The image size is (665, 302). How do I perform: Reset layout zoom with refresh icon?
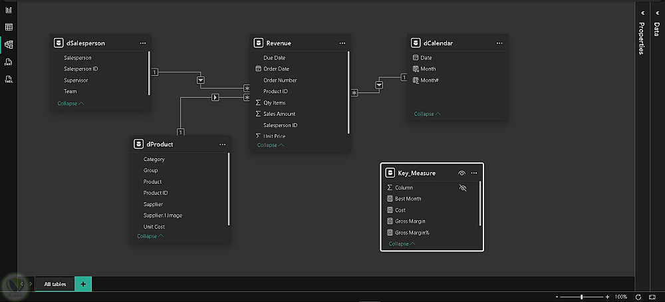click(x=638, y=297)
